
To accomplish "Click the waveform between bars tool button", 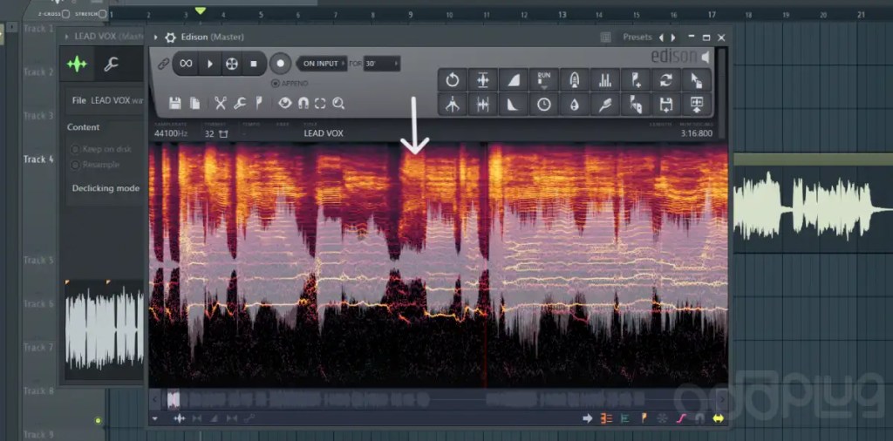I will (483, 105).
